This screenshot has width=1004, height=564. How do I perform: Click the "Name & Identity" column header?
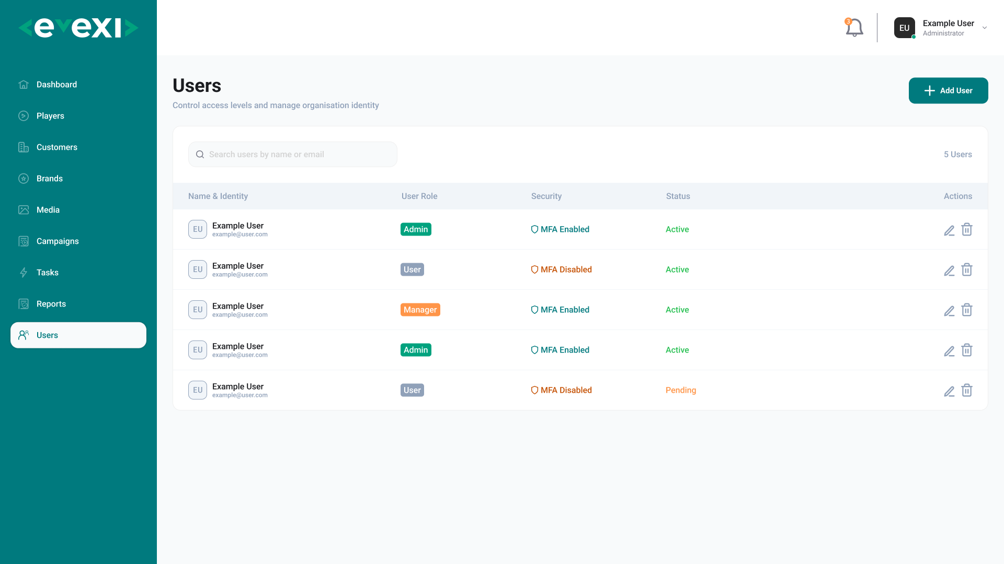pyautogui.click(x=218, y=196)
